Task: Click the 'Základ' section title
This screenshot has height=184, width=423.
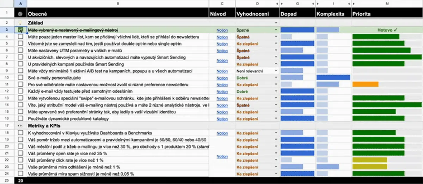Action: (36, 22)
